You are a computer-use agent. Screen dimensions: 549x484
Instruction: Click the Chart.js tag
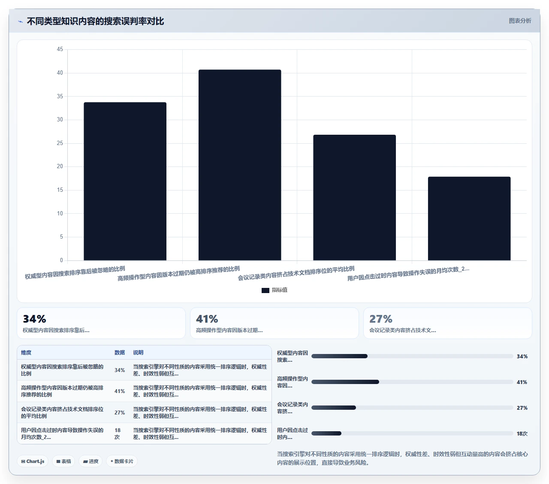point(33,461)
